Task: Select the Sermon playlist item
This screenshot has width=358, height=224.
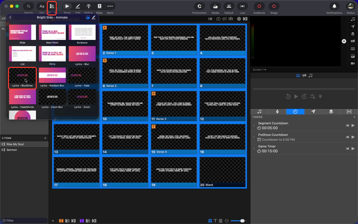Action: point(25,150)
